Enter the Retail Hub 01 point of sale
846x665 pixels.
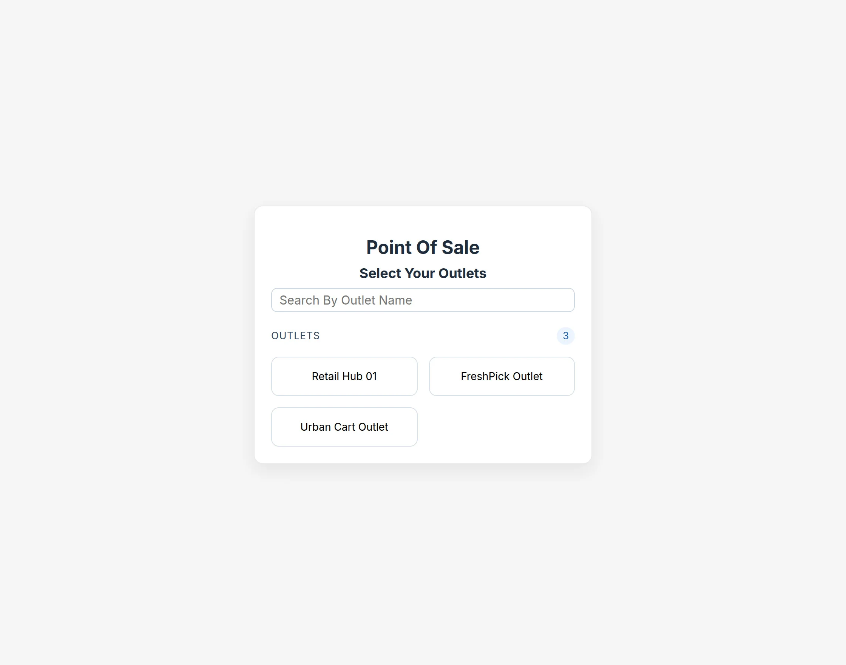344,376
